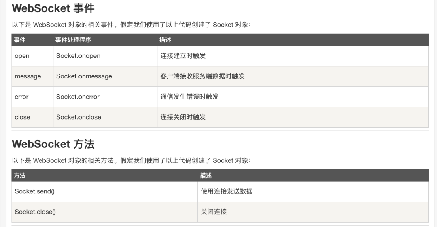Click the Socket.onerror handler cell

[105, 97]
